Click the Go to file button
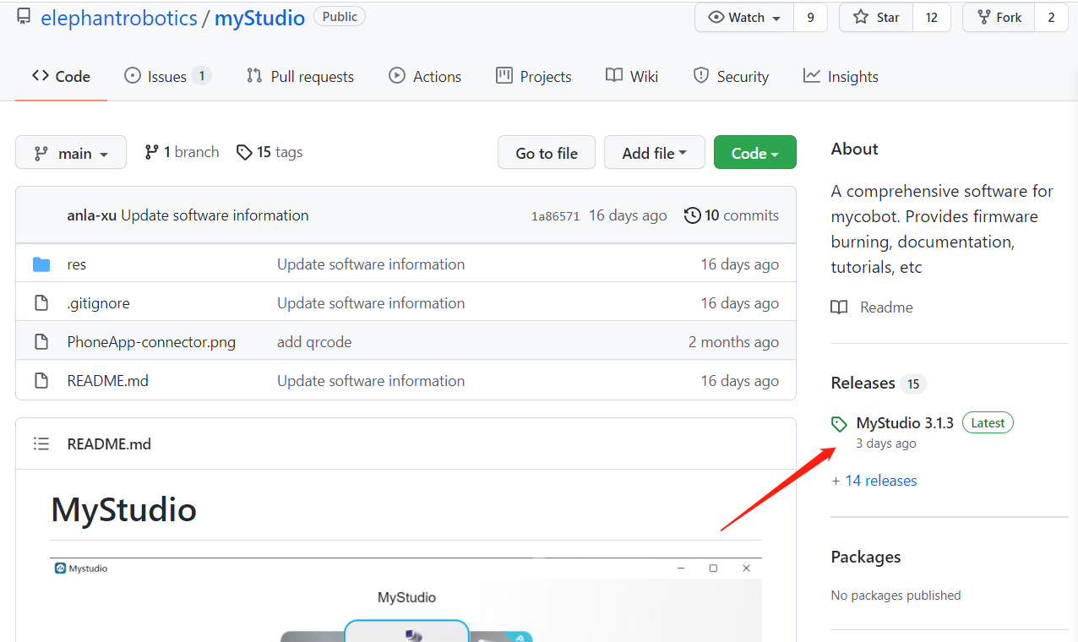 coord(547,153)
